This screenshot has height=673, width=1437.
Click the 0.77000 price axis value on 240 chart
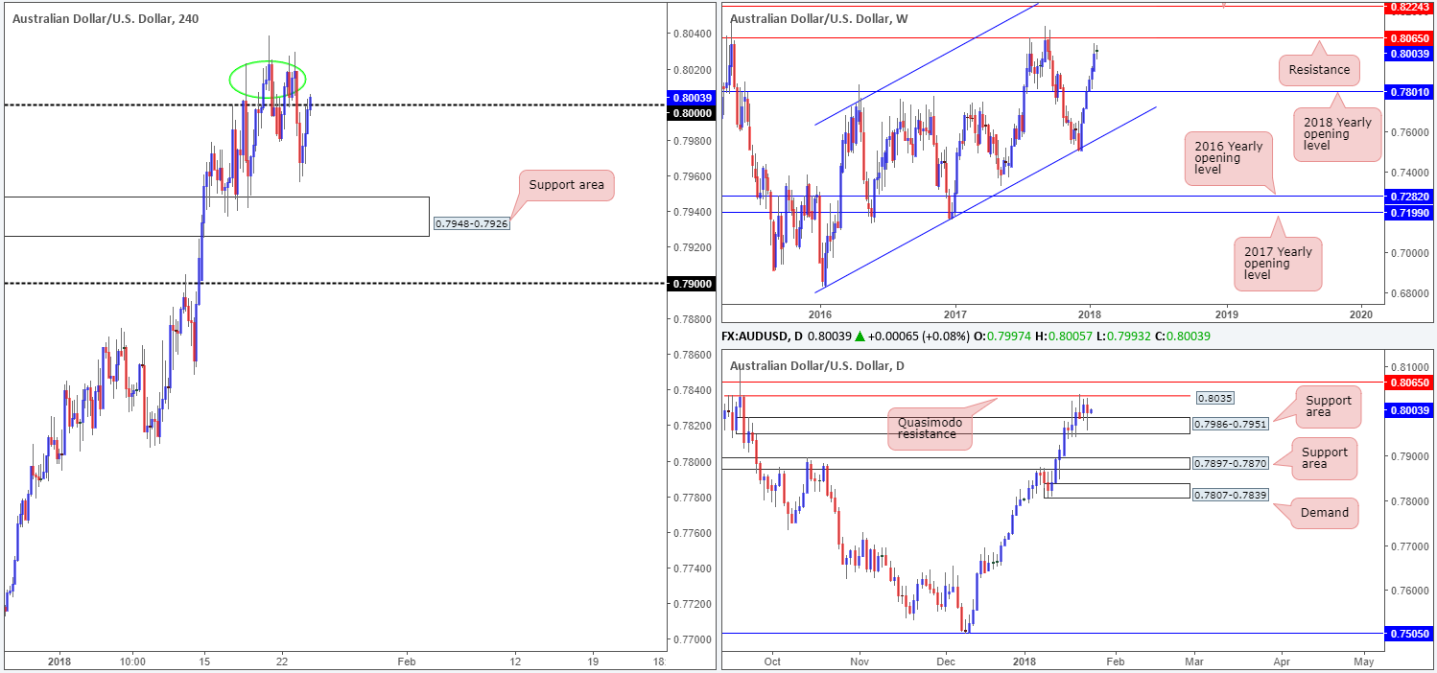pyautogui.click(x=692, y=639)
